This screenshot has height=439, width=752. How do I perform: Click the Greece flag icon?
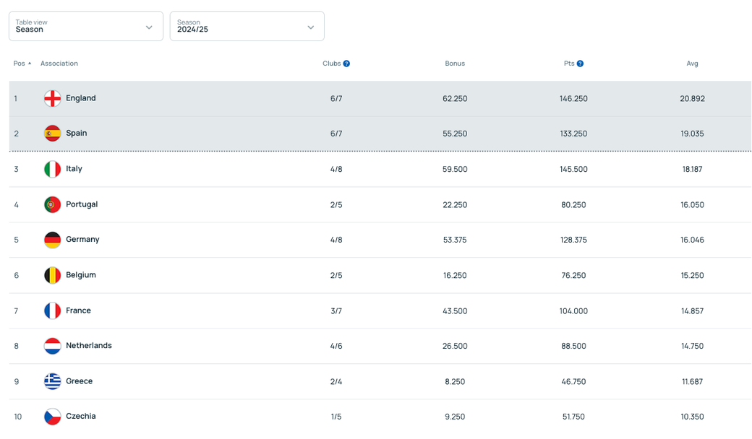click(x=52, y=381)
